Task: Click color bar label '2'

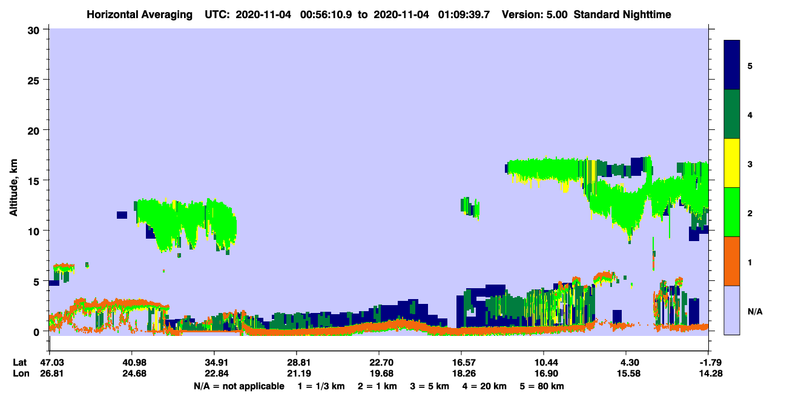Action: point(750,213)
